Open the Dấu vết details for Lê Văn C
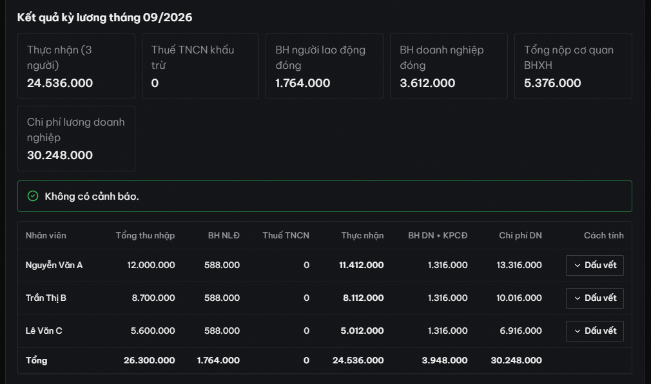Viewport: 651px width, 384px height. [x=594, y=331]
